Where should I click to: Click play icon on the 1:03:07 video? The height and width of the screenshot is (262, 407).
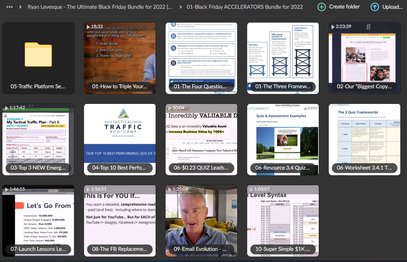251,189
